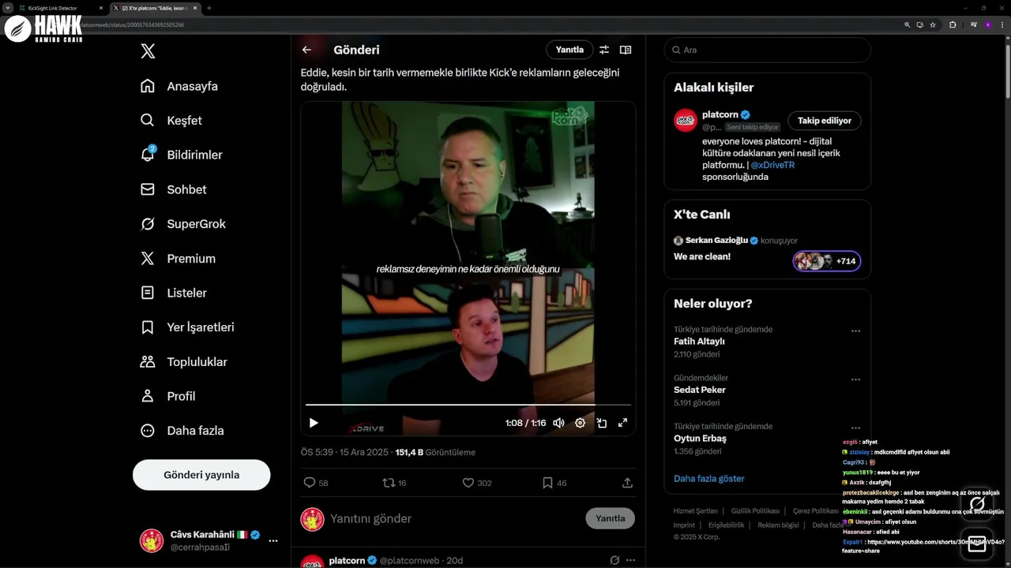Seek on the video progress bar
The height and width of the screenshot is (568, 1011).
[x=468, y=405]
